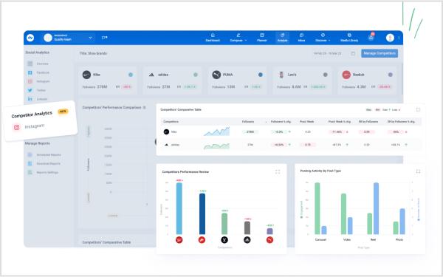
Task: Expand the Competitors' Comparative Table to fullscreen
Action: coord(418,109)
